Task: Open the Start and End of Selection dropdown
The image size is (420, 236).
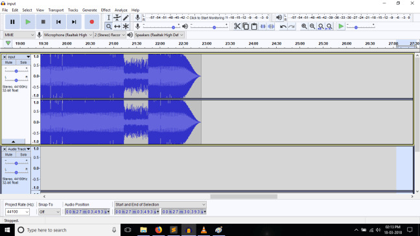Action: pos(160,204)
